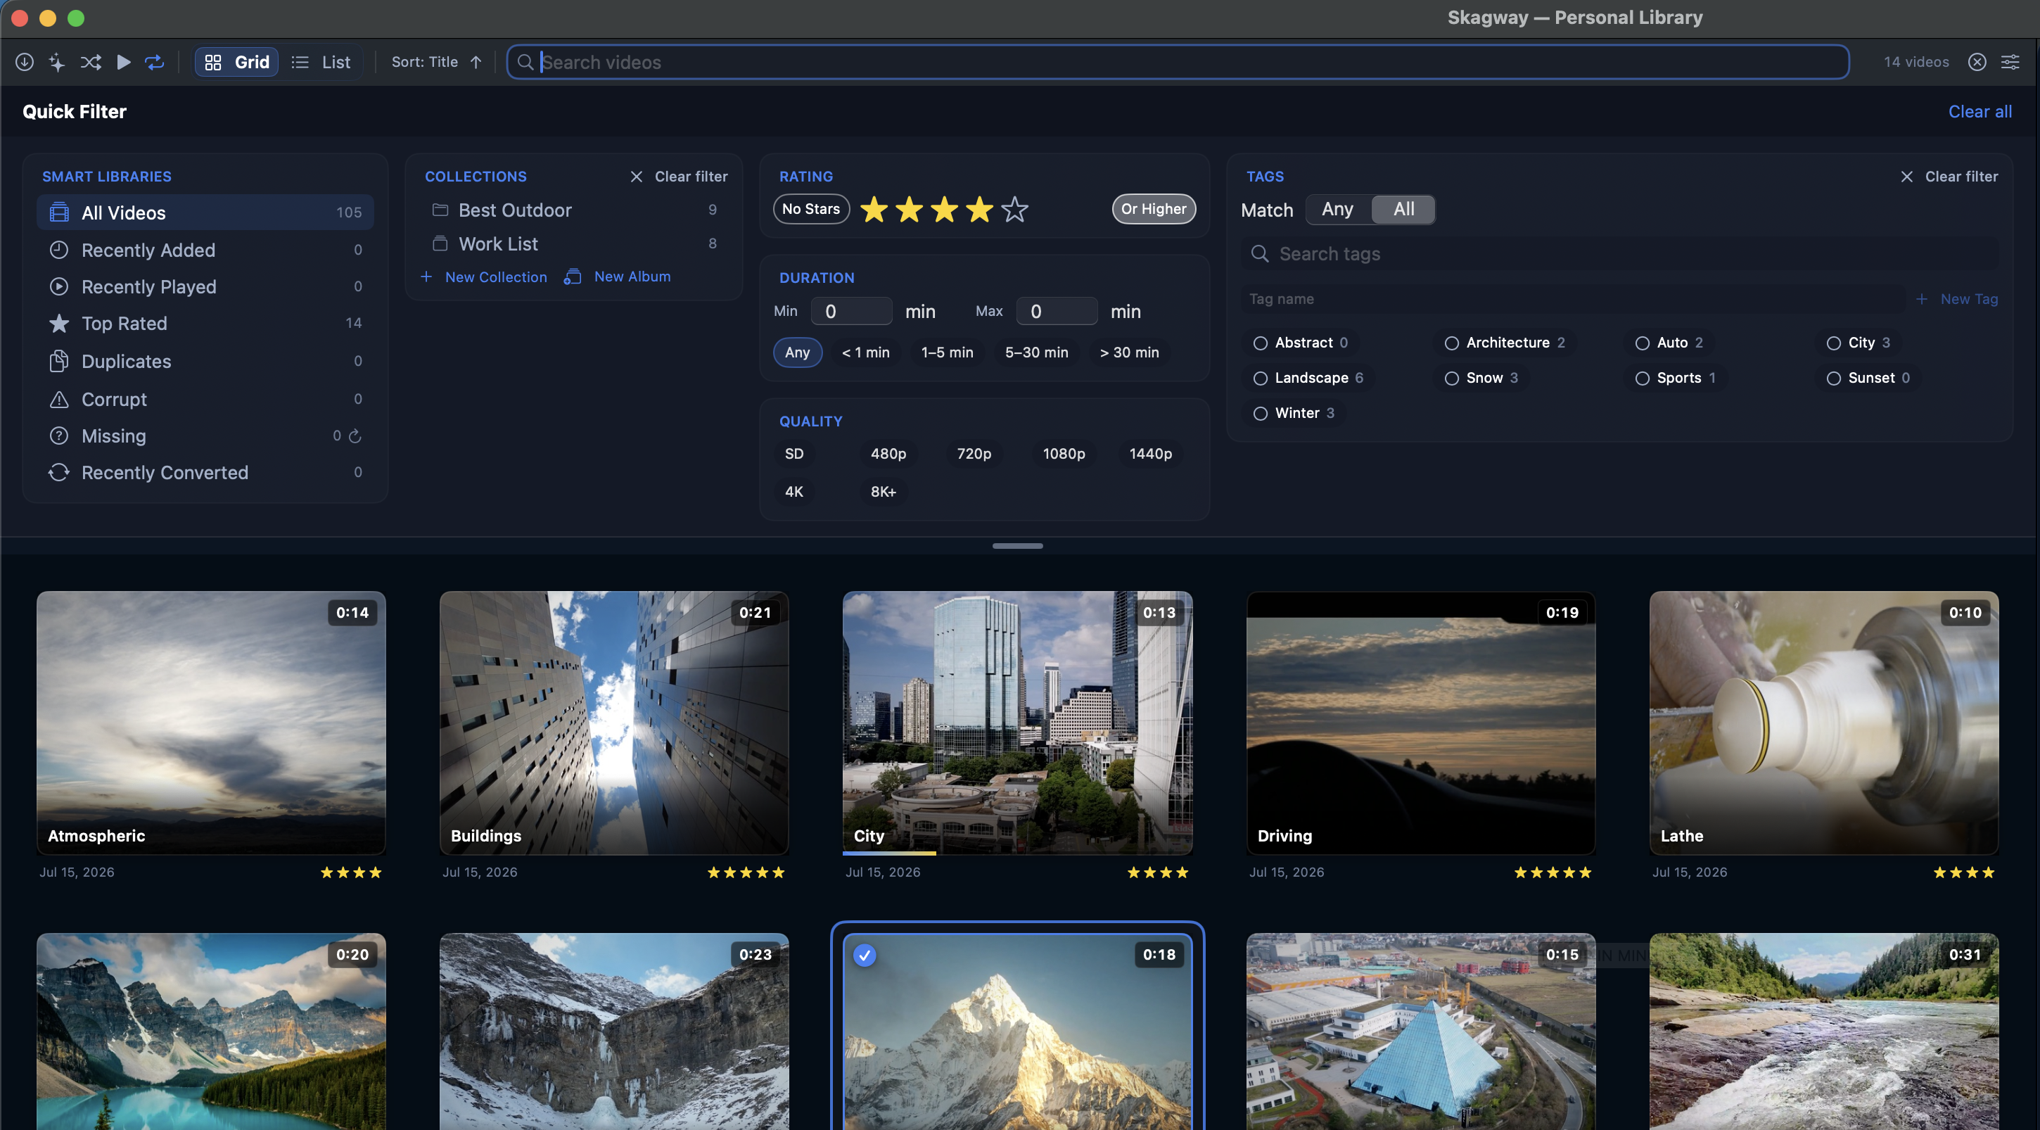Click the sparkles icon in the toolbar
Screen dimensions: 2040x1130
point(57,62)
